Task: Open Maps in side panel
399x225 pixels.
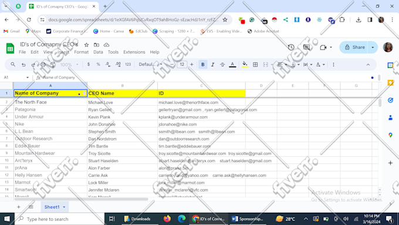Action: pyautogui.click(x=390, y=135)
